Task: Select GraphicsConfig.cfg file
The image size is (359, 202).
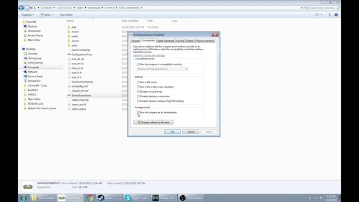Action: click(x=82, y=82)
